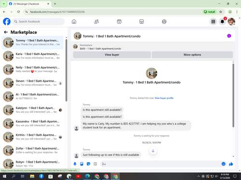Open Tommy conversation in list
Screen dimensions: 241x180
(32, 42)
